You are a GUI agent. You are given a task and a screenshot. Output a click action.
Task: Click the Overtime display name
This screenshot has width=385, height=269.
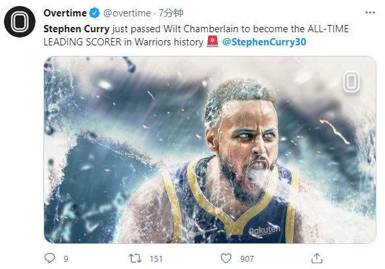[x=65, y=13]
